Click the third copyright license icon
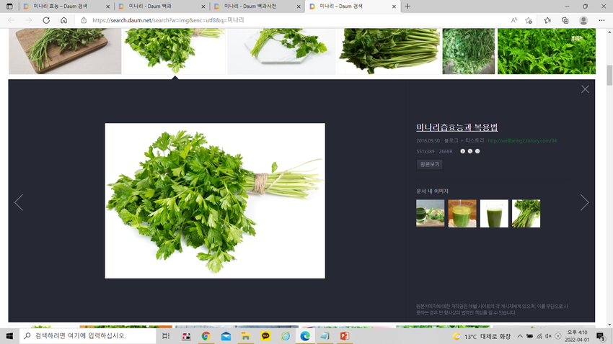Image resolution: width=613 pixels, height=344 pixels. (477, 151)
